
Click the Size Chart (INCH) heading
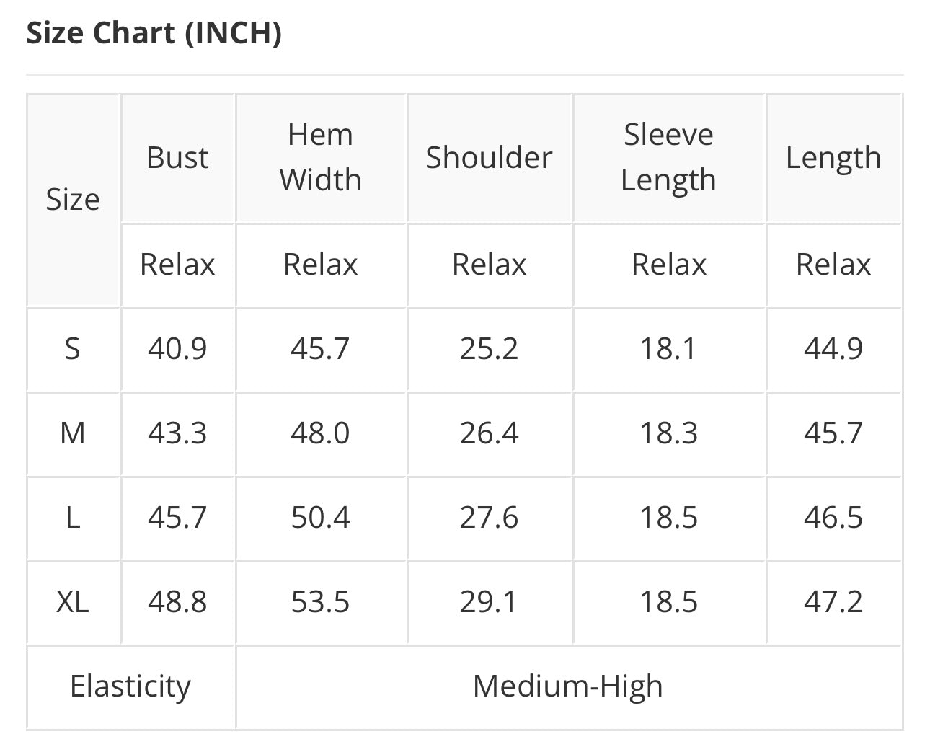[154, 33]
